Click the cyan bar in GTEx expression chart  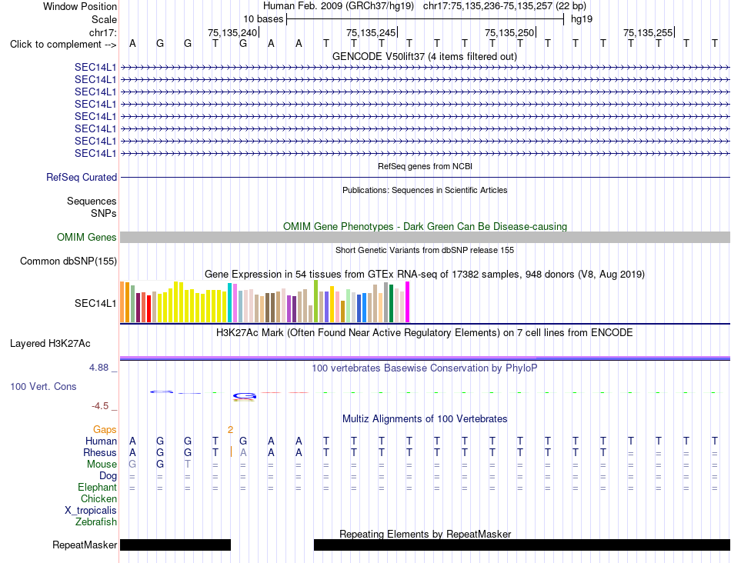coord(229,302)
